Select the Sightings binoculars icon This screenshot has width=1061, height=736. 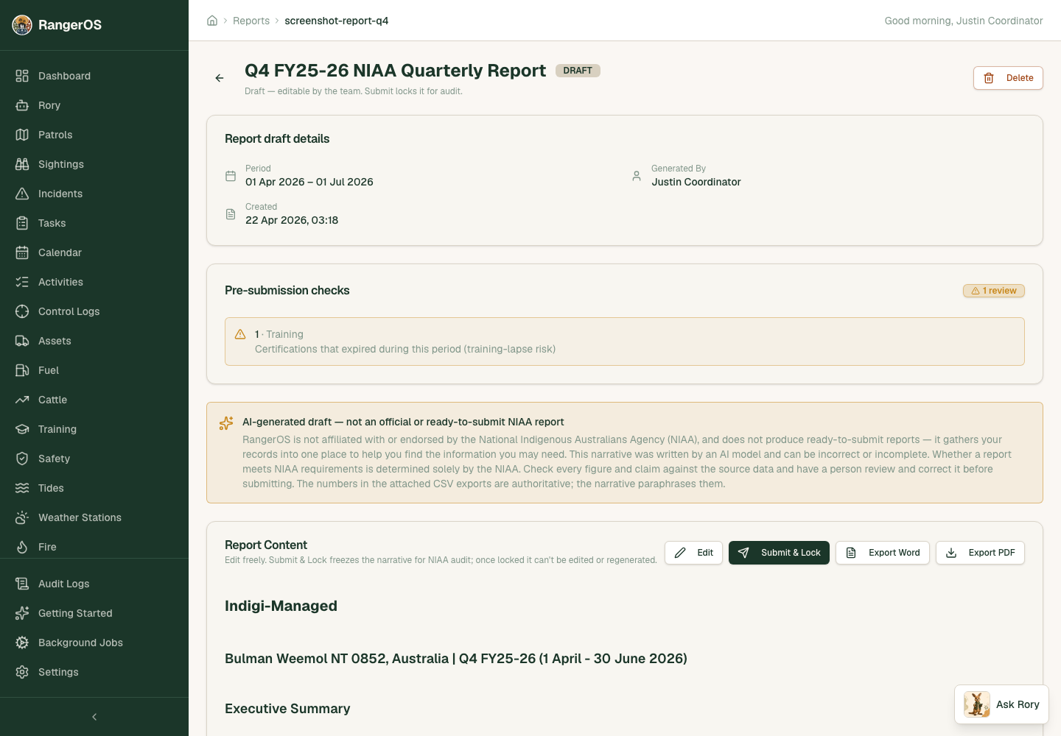click(x=22, y=164)
